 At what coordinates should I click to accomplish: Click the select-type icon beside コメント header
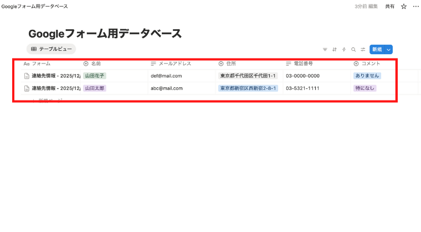(x=356, y=64)
